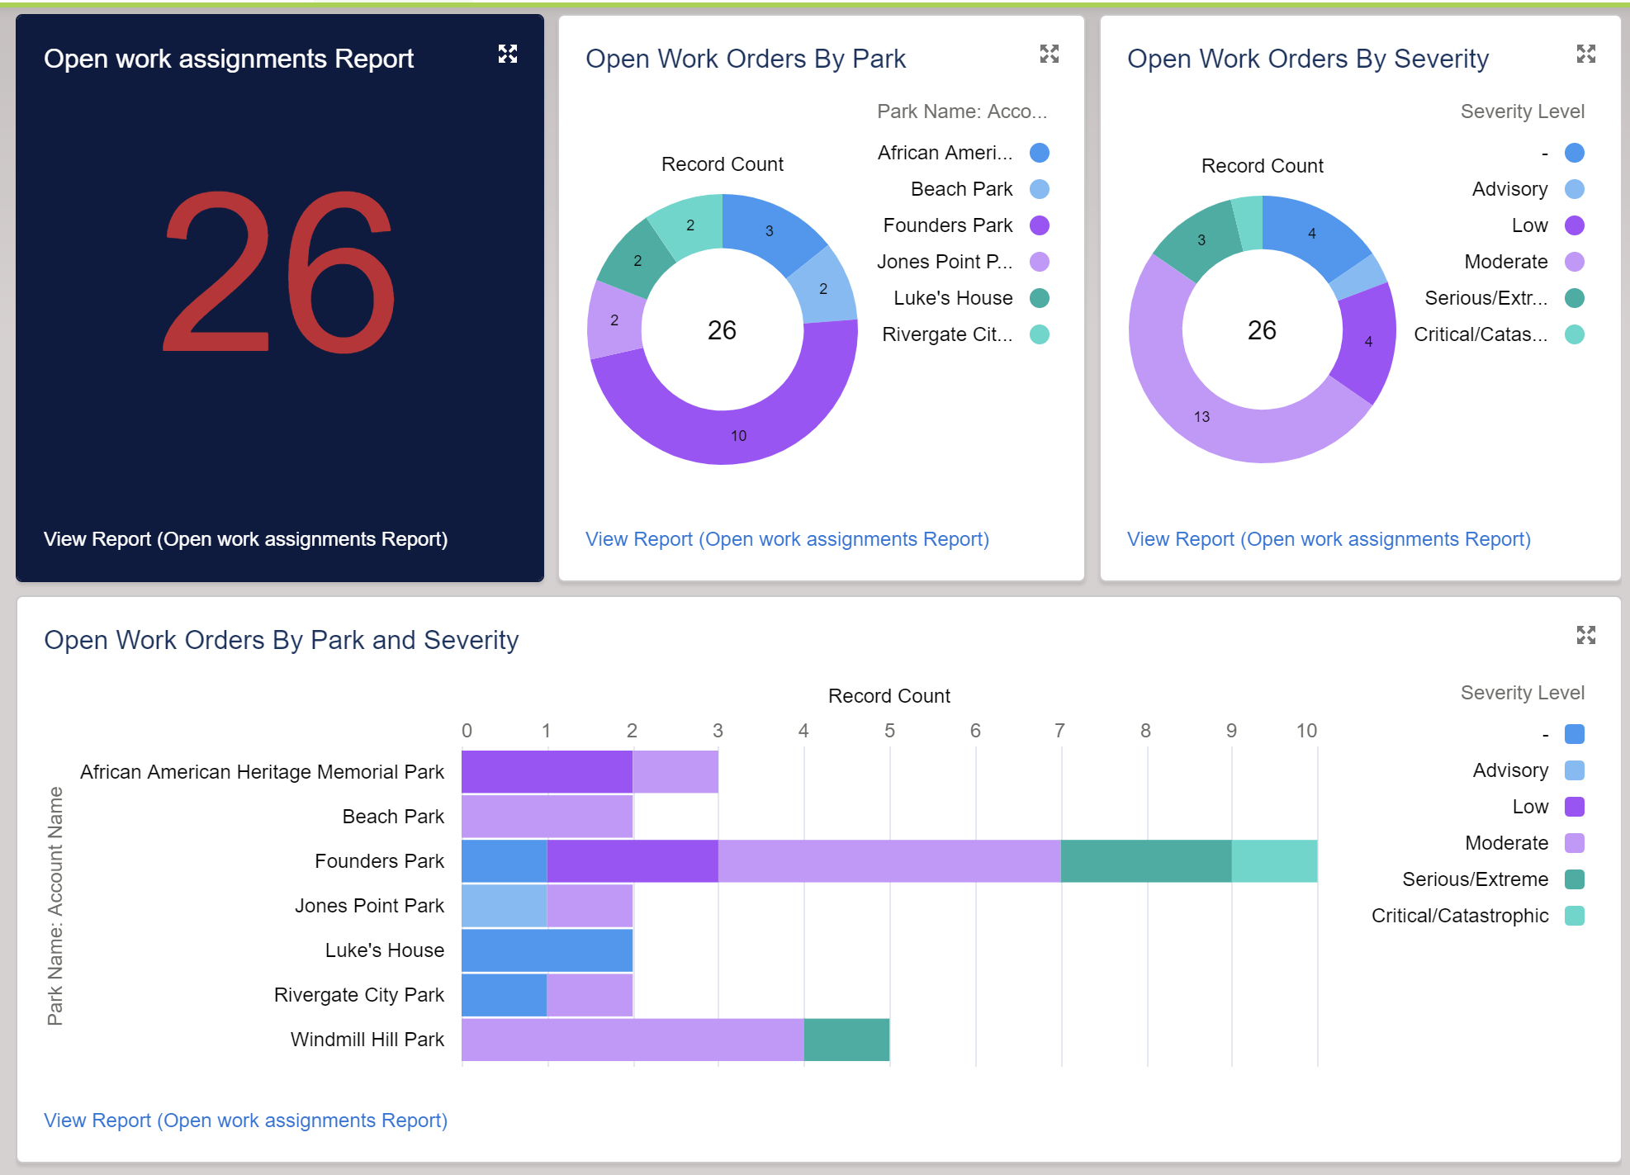This screenshot has width=1630, height=1175.
Task: Click the African American Heritage Memorial Park axis label
Action: [x=262, y=772]
